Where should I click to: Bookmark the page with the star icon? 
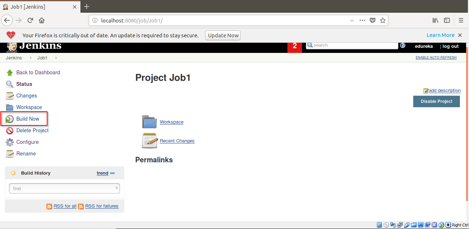coord(383,20)
